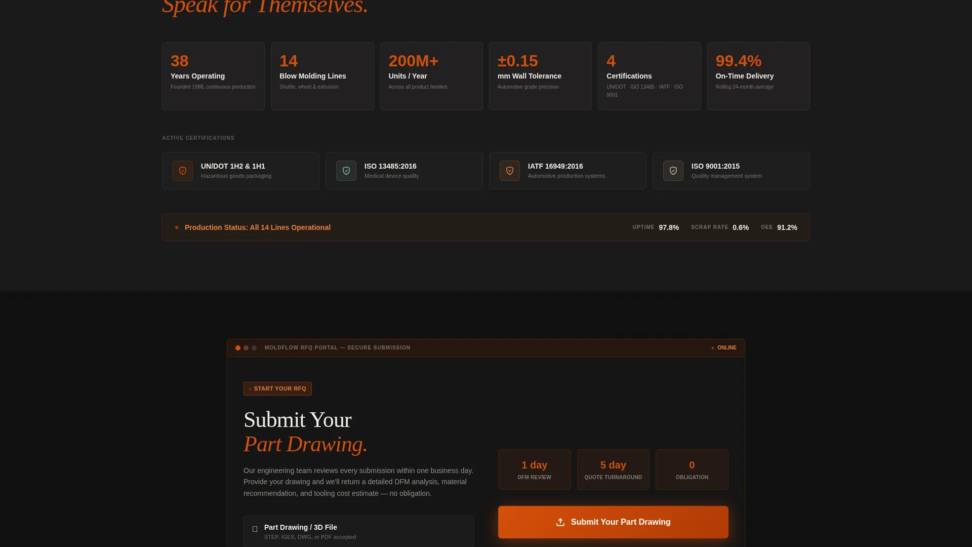Click 'Quality management system' text
Viewport: 972px width, 547px height.
pos(726,176)
